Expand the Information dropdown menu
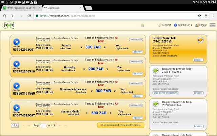The width and height of the screenshot is (217, 136). [183, 25]
